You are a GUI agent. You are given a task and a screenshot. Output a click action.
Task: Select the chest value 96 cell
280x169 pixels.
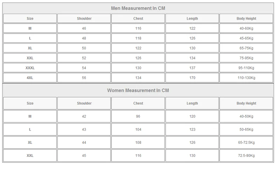point(138,117)
